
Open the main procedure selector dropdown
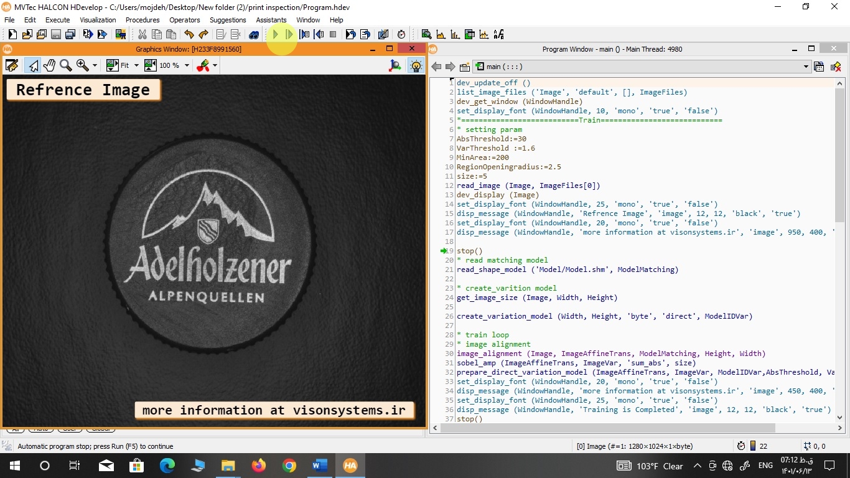click(x=641, y=67)
